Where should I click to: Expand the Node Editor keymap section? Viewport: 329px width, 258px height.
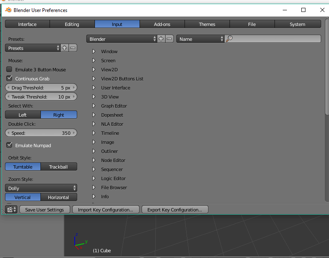click(x=94, y=160)
